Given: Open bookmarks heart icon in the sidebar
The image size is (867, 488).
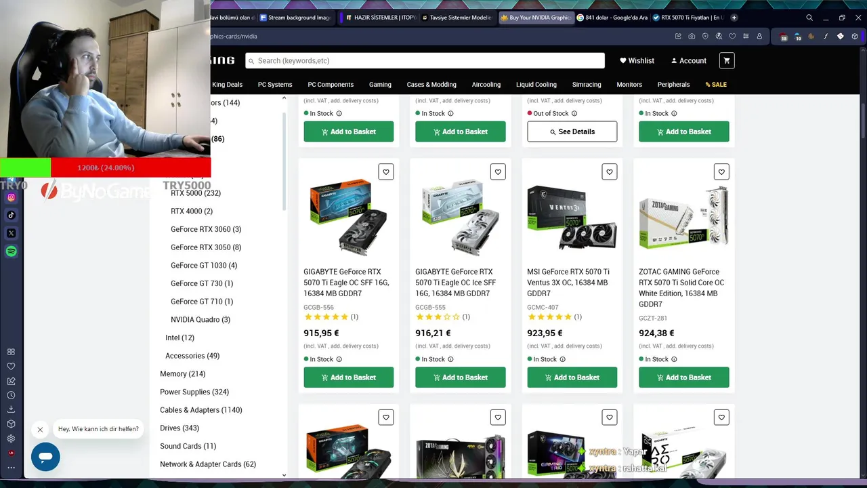Looking at the screenshot, I should (11, 366).
